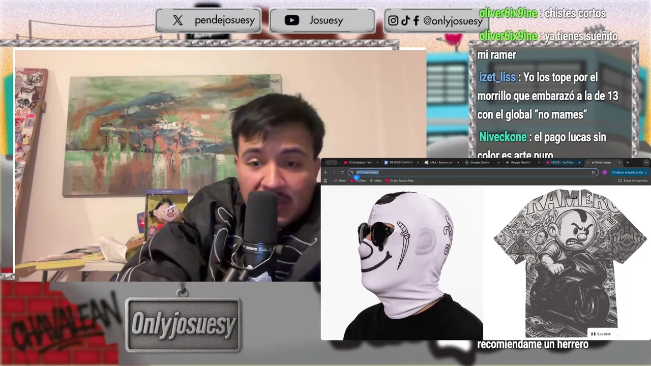
Task: Switch to the first Google Gemini tab
Action: click(x=481, y=162)
